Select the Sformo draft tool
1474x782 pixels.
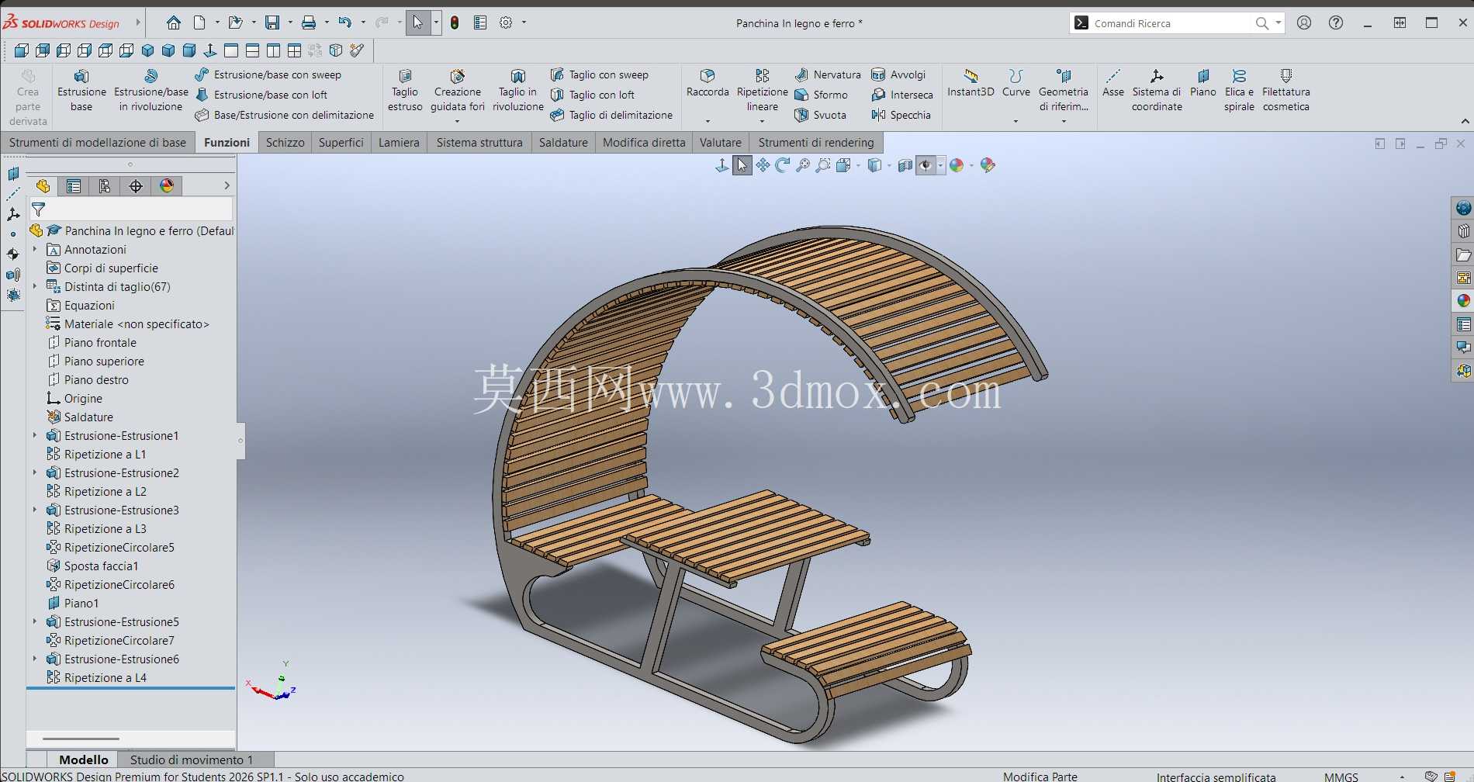(x=821, y=95)
